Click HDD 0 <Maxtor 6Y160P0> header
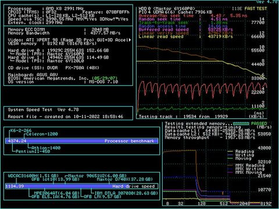Viewport: 279px width, 209px height. tap(167, 9)
